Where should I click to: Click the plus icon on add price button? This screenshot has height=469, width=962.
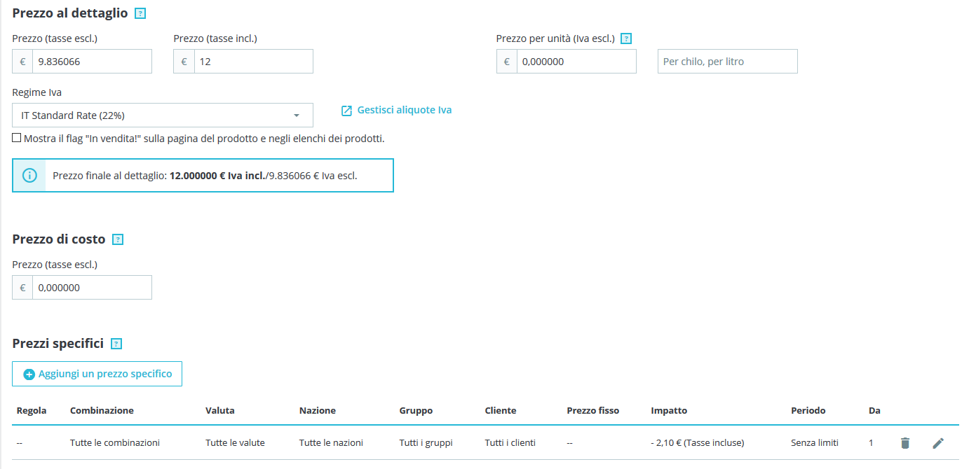(29, 374)
